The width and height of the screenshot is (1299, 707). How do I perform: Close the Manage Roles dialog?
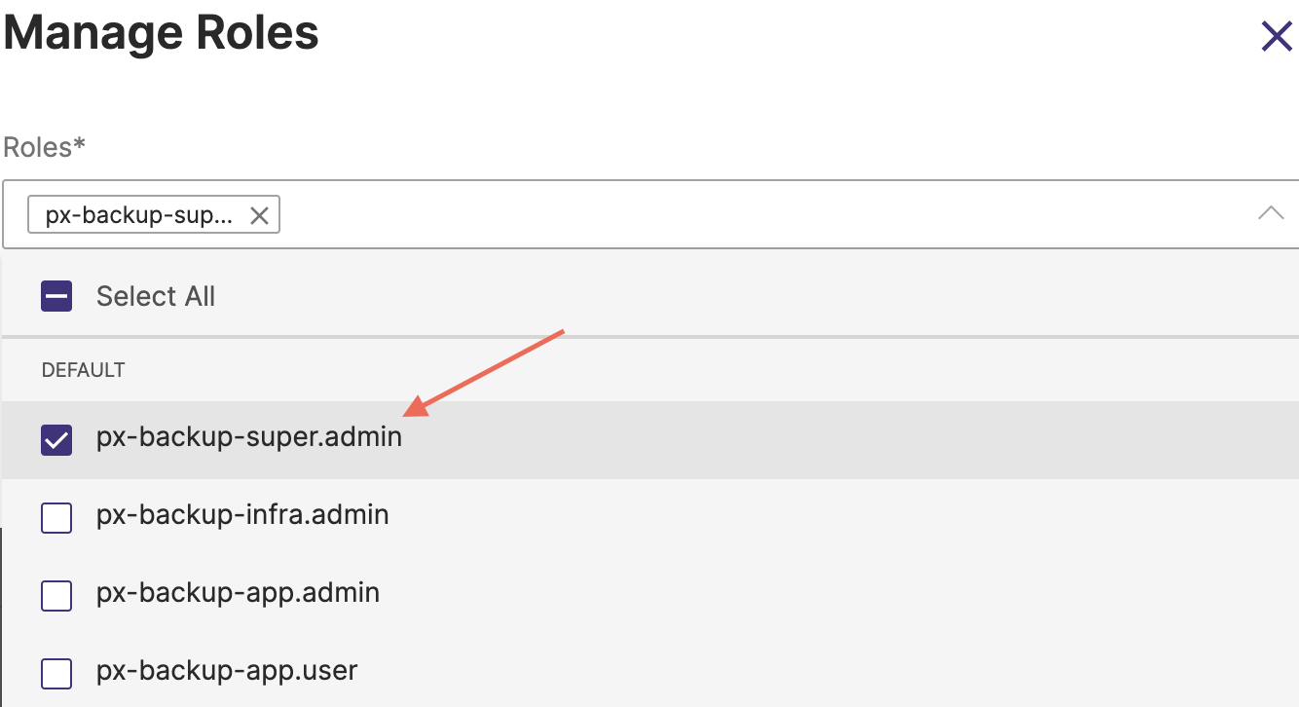[x=1276, y=37]
